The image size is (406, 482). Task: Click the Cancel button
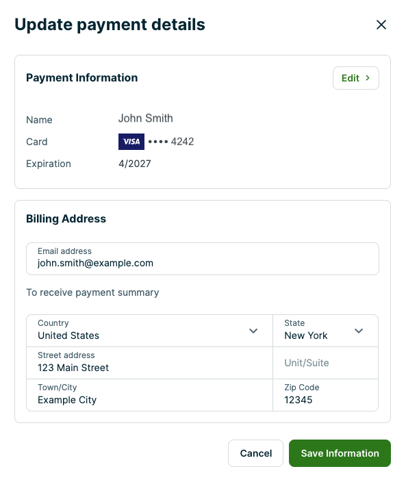click(255, 453)
